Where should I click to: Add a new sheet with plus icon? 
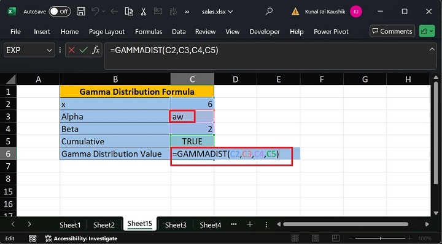[x=250, y=224]
